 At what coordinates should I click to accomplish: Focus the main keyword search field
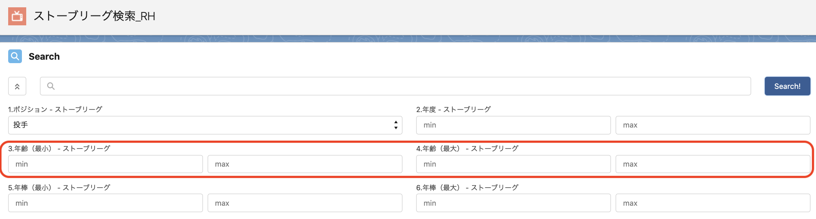point(396,86)
